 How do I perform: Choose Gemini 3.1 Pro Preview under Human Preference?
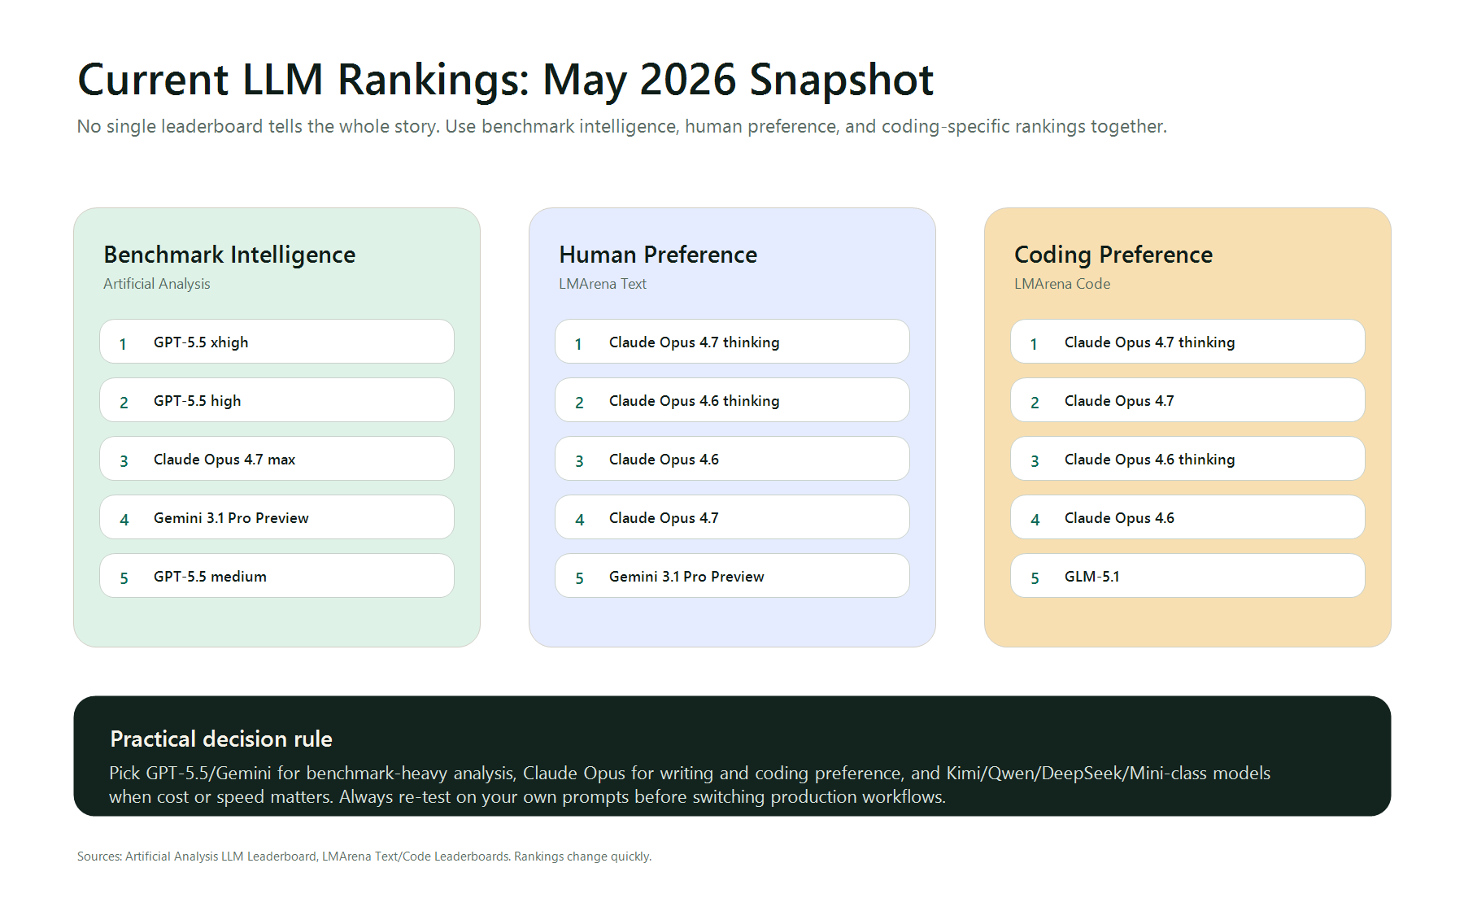(x=732, y=576)
